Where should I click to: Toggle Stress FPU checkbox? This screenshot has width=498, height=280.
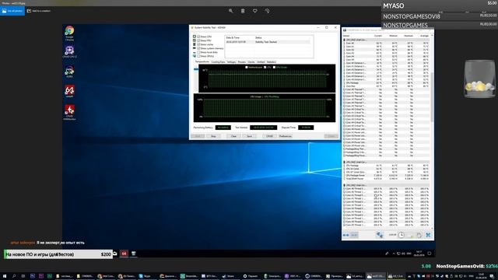tap(198, 40)
